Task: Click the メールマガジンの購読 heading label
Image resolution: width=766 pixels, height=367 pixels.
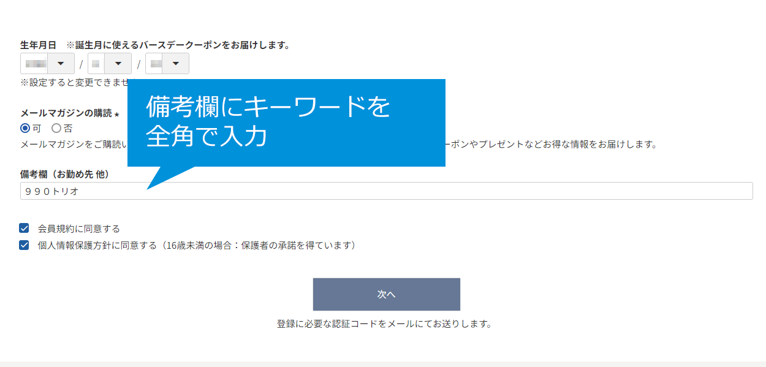Action: point(66,113)
